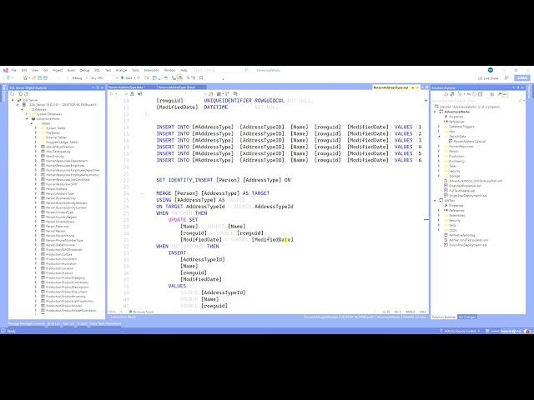534x400 pixels.
Task: Click the Open File folder icon
Action: pos(33,77)
